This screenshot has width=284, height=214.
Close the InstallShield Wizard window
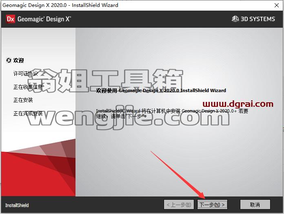tap(277, 5)
